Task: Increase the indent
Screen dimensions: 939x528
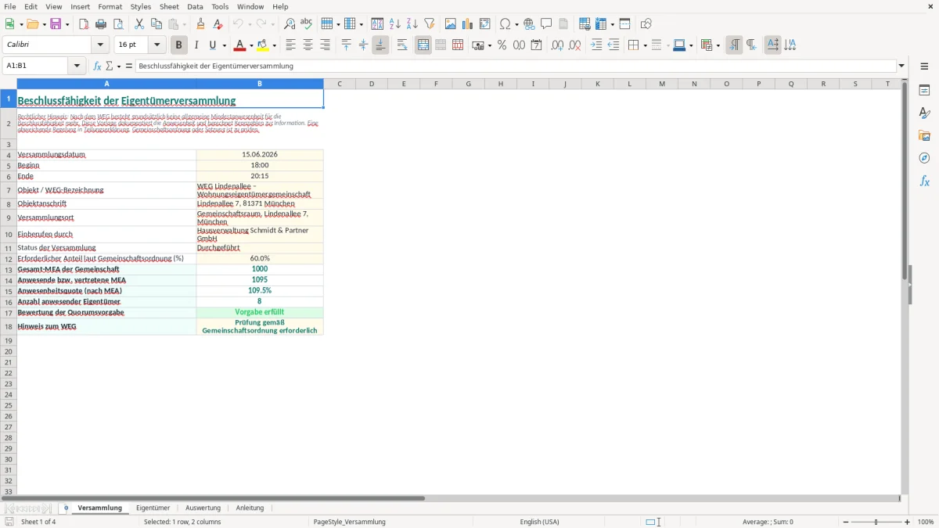Action: click(596, 45)
